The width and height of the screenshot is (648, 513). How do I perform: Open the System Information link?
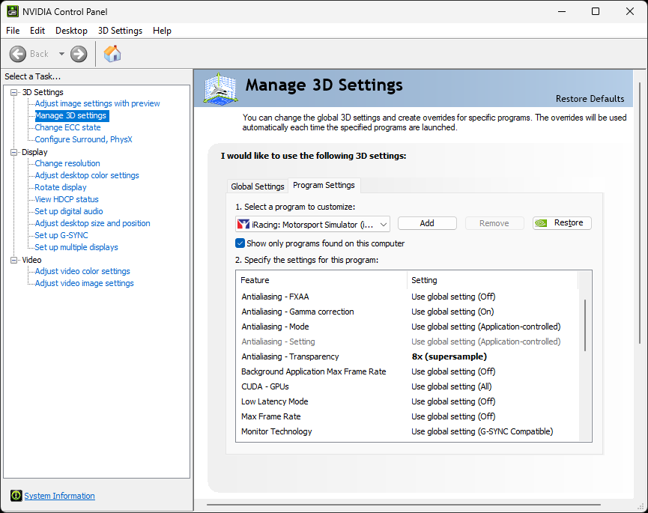tap(59, 496)
